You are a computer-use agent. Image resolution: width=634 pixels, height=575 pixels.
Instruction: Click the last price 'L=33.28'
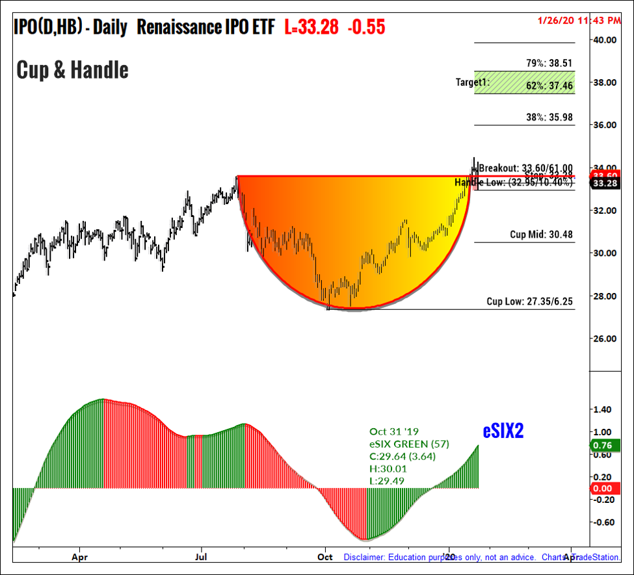(311, 27)
